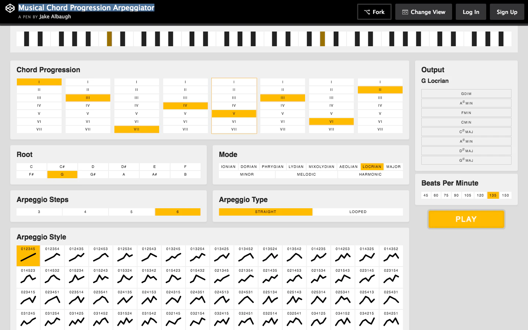Image resolution: width=528 pixels, height=330 pixels.
Task: Click the CodePen logo
Action: [10, 8]
